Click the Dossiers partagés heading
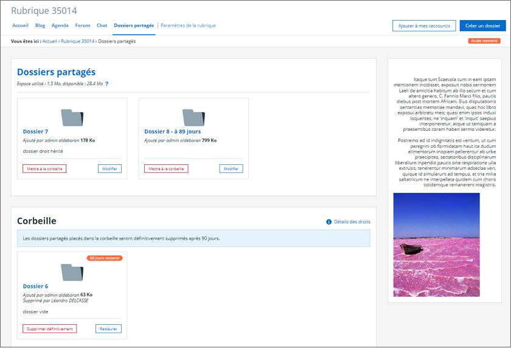The height and width of the screenshot is (348, 511). click(x=56, y=72)
